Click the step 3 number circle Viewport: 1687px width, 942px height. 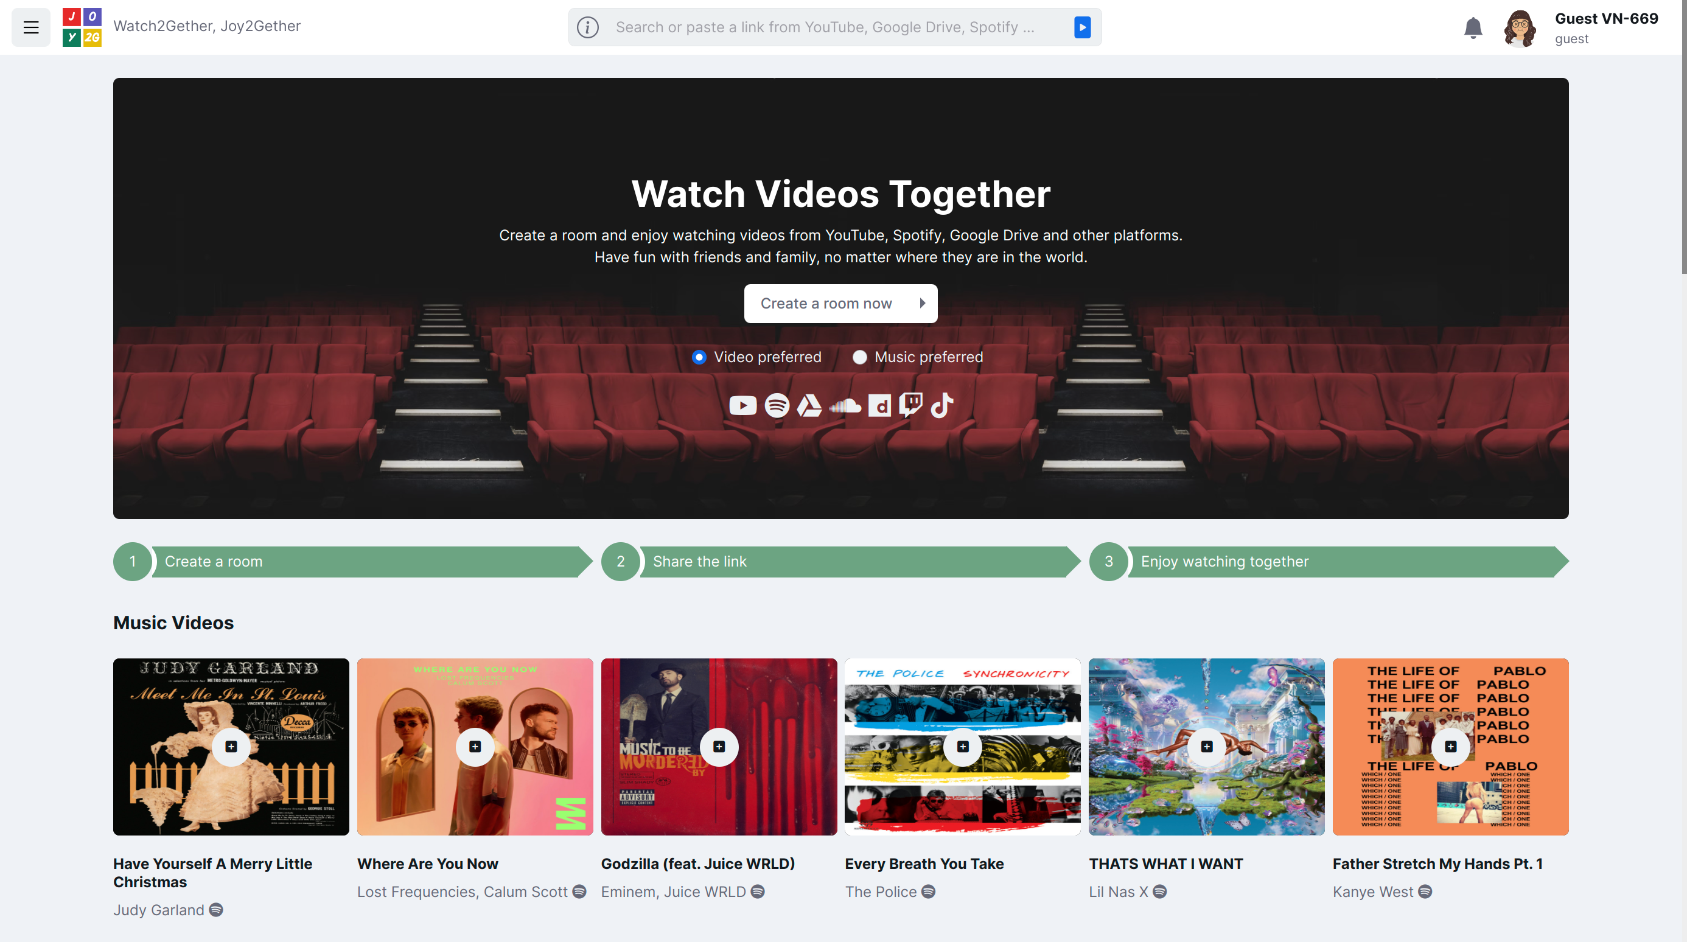click(1108, 562)
